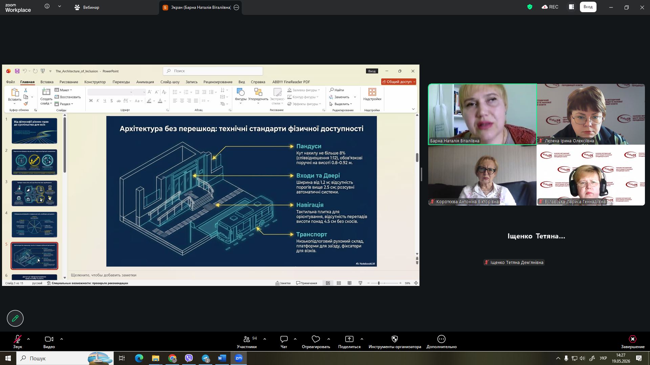This screenshot has height=365, width=650.
Task: Open the Participants panel
Action: 247,342
